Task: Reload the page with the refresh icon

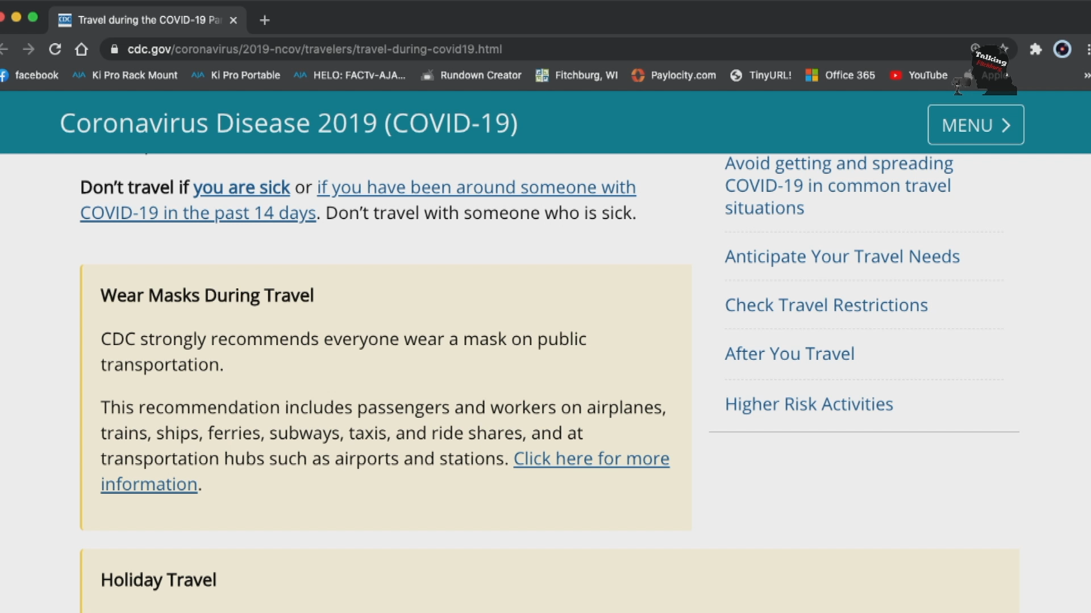Action: click(55, 49)
